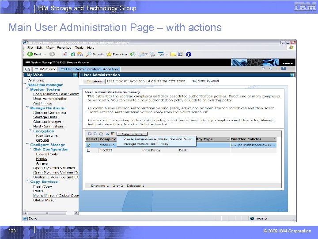This screenshot has height=239, width=318.
Task: Click the icon beside View tutorial
Action: point(194,81)
